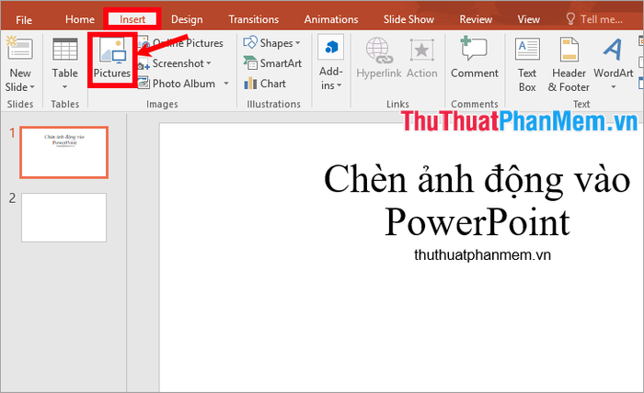Image resolution: width=644 pixels, height=393 pixels.
Task: Select the blank slide 2 thumbnail
Action: coord(64,218)
